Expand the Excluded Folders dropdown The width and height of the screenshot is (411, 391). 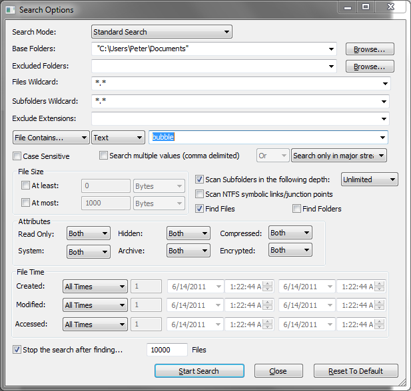(331, 66)
